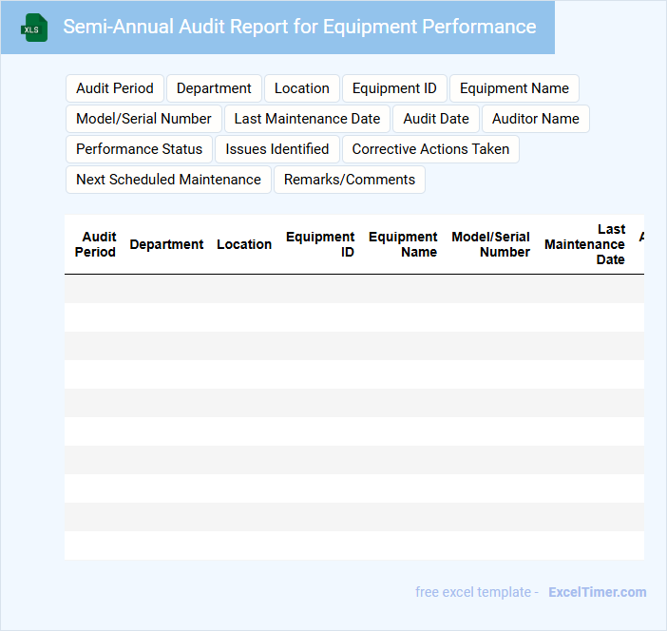
Task: Choose the Equipment ID tag
Action: [x=394, y=88]
